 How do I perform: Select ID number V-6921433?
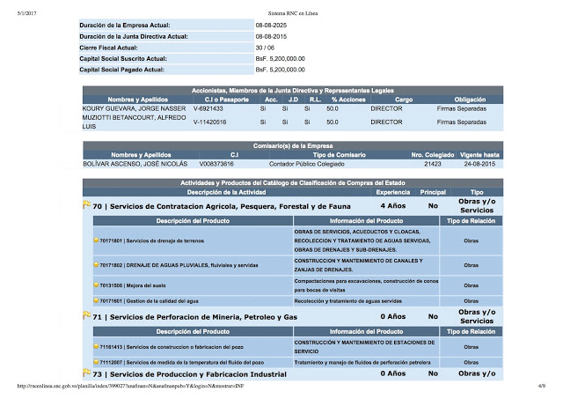coord(208,108)
